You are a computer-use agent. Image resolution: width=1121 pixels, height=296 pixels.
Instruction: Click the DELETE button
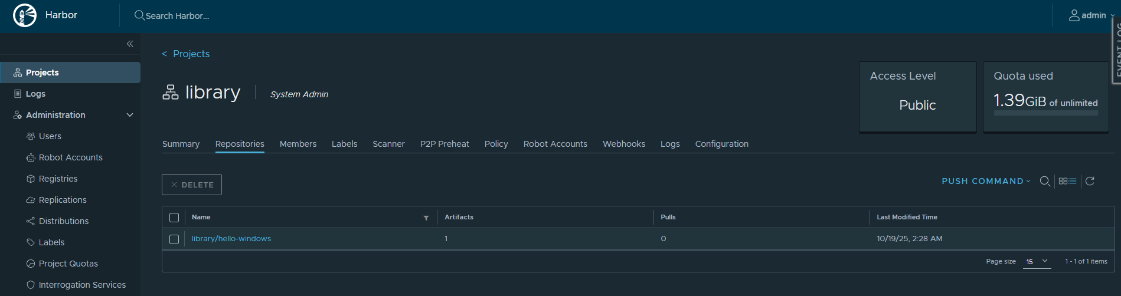[192, 185]
